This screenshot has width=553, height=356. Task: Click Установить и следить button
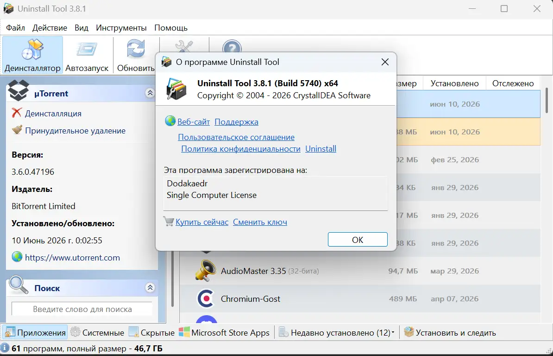450,332
